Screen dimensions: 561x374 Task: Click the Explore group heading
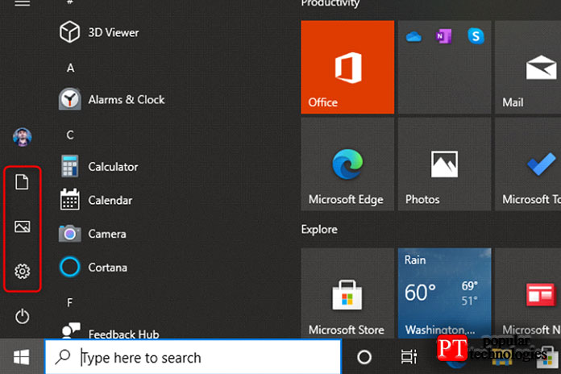(x=319, y=230)
